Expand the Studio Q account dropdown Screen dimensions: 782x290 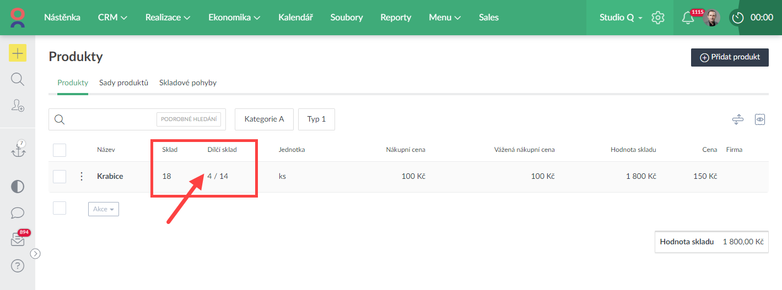point(621,18)
